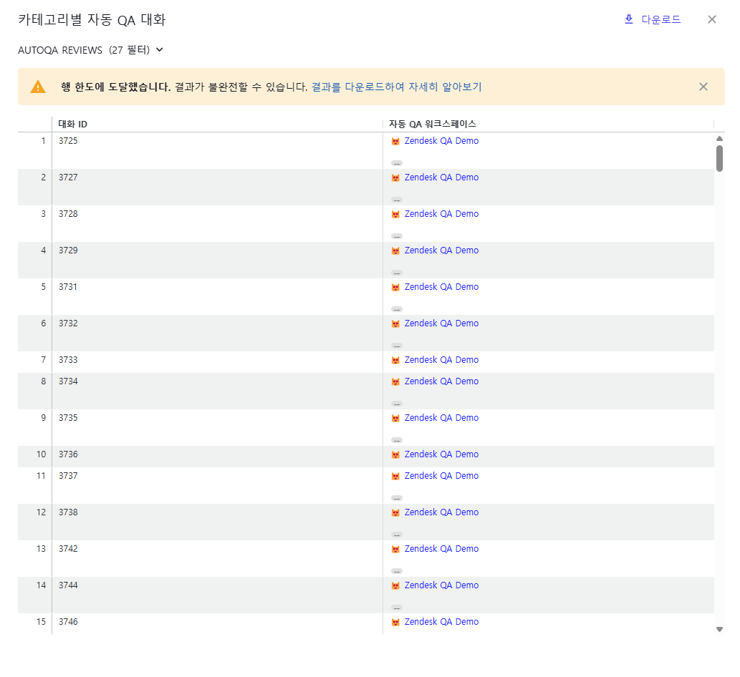Select conversation ID 3742 cell
This screenshot has height=677, width=740.
click(x=217, y=559)
